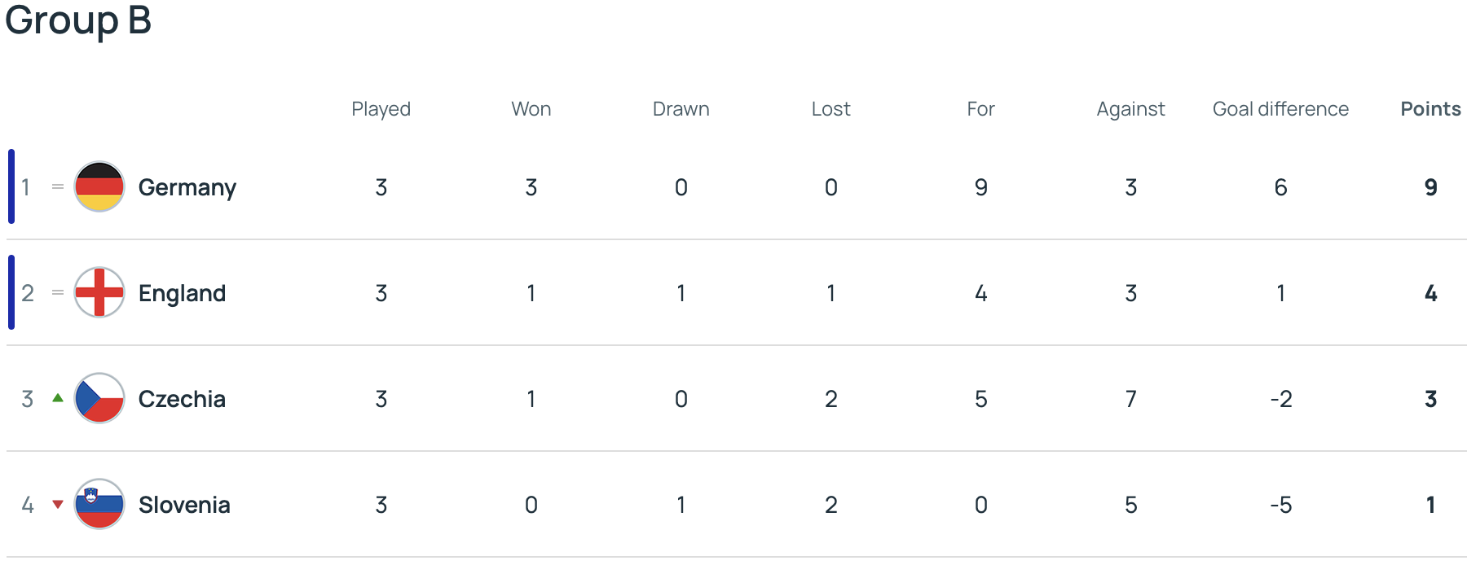This screenshot has height=565, width=1467.
Task: Click Germany's unchanged position equals icon
Action: (x=58, y=186)
